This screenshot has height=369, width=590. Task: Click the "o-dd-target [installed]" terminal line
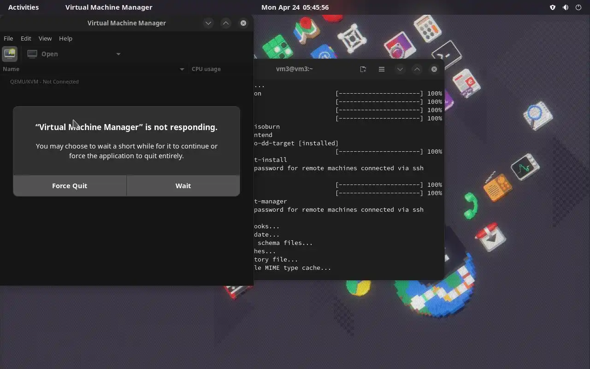(296, 143)
